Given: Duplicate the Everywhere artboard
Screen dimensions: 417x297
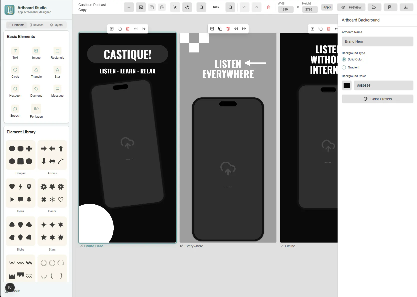Looking at the screenshot, I should tap(220, 29).
